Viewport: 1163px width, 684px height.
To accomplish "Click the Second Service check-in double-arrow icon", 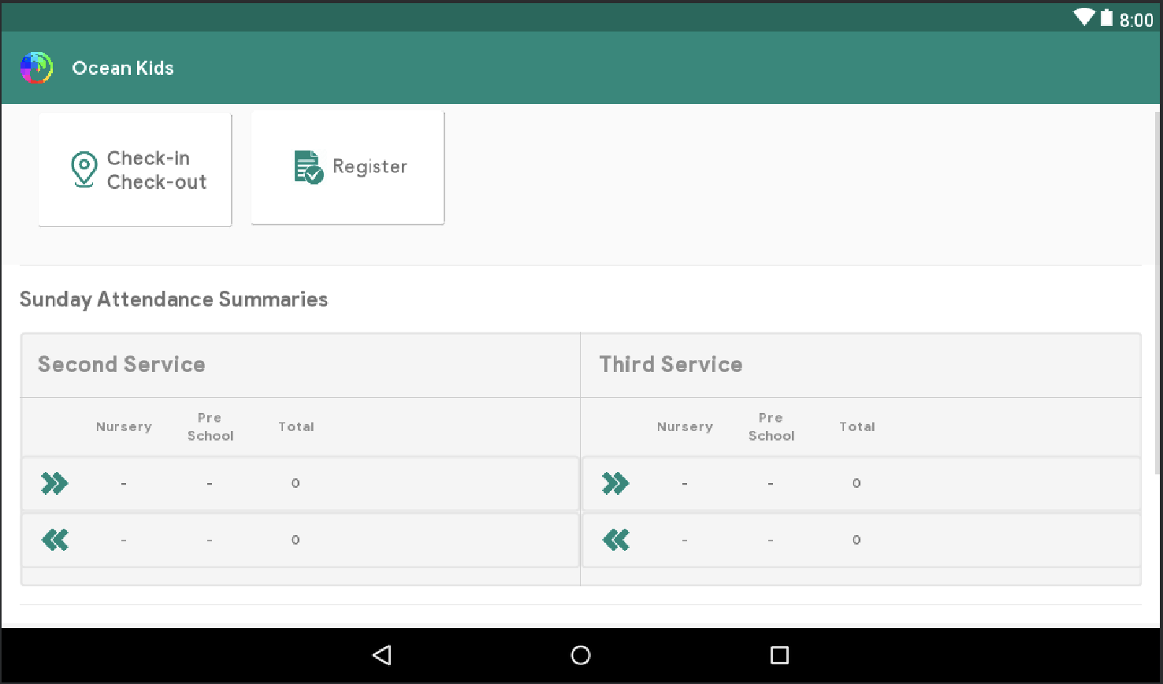I will (54, 483).
